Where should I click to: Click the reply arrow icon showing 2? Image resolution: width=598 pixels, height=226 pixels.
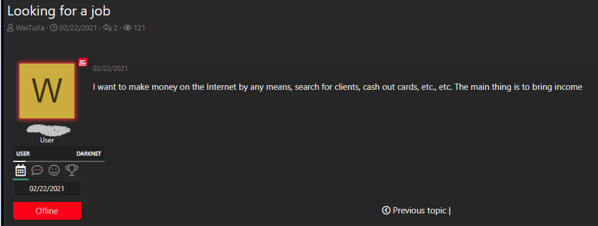[x=108, y=28]
